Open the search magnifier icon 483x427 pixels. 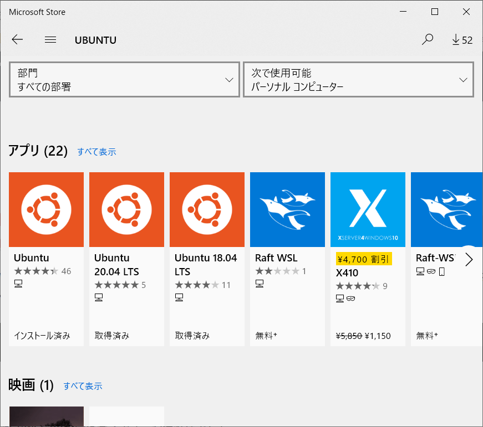(x=428, y=40)
